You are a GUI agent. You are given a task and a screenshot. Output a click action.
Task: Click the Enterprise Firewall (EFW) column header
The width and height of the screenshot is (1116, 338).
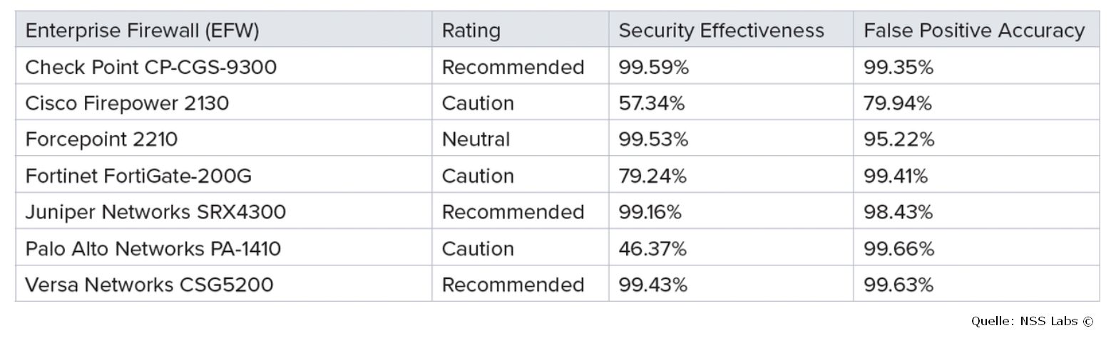pyautogui.click(x=142, y=31)
